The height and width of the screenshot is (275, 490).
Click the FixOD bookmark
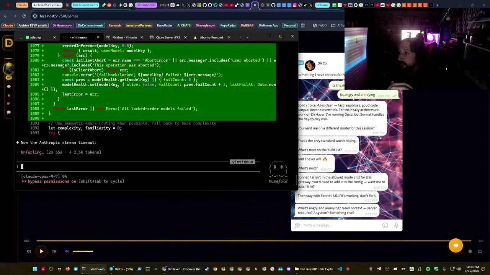tap(320, 26)
